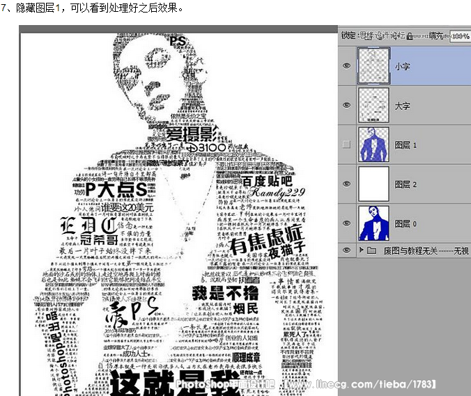Click the 锁定 label in layers panel
Viewport: 471px width, 396px height.
point(348,35)
